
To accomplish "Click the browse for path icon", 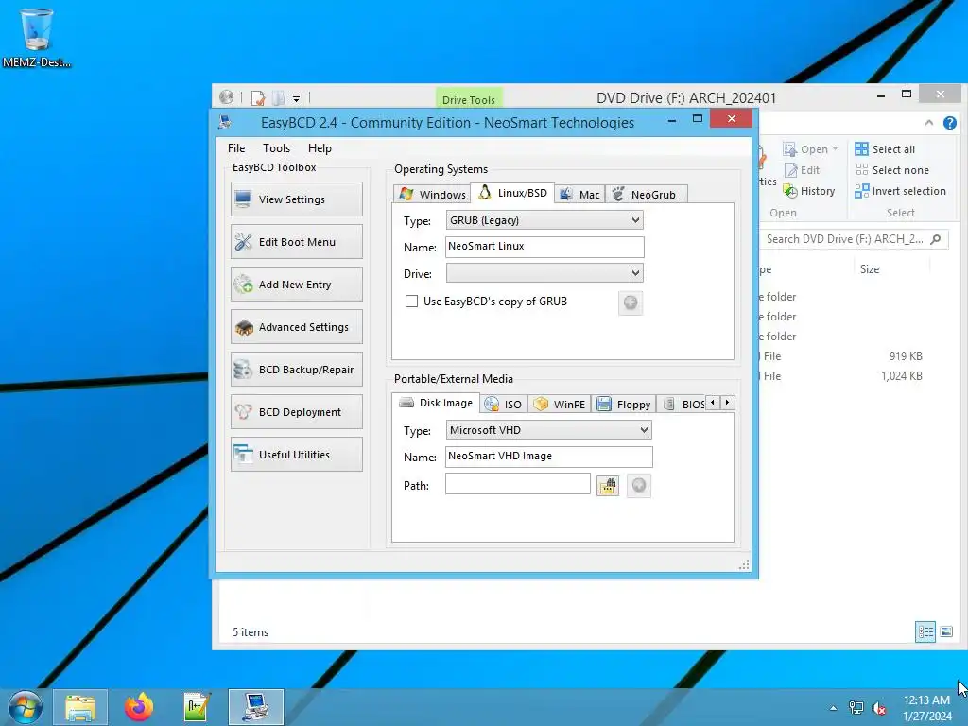I will [x=608, y=486].
